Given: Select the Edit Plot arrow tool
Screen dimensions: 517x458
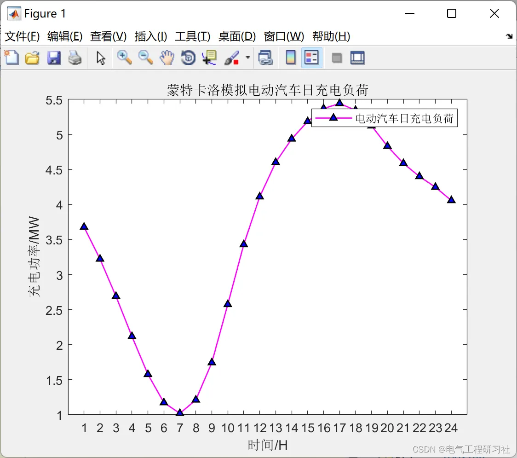Looking at the screenshot, I should click(101, 58).
